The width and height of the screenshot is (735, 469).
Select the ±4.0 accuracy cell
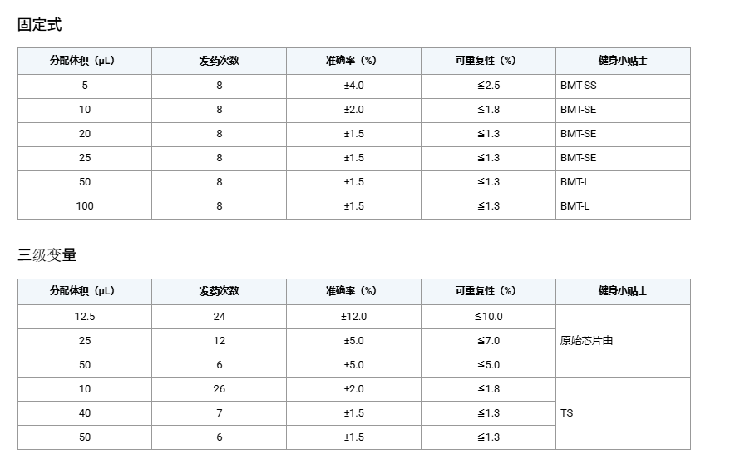tap(353, 86)
